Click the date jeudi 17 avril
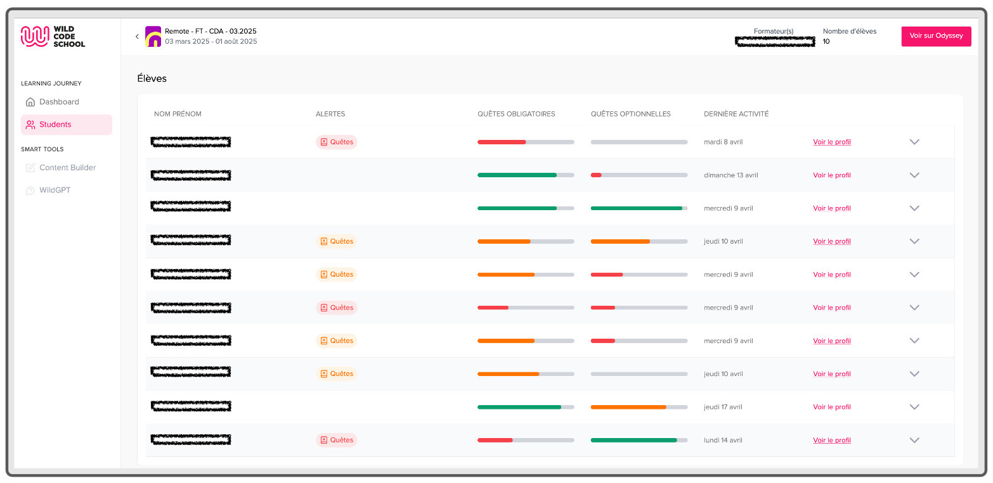The image size is (993, 483). click(724, 407)
